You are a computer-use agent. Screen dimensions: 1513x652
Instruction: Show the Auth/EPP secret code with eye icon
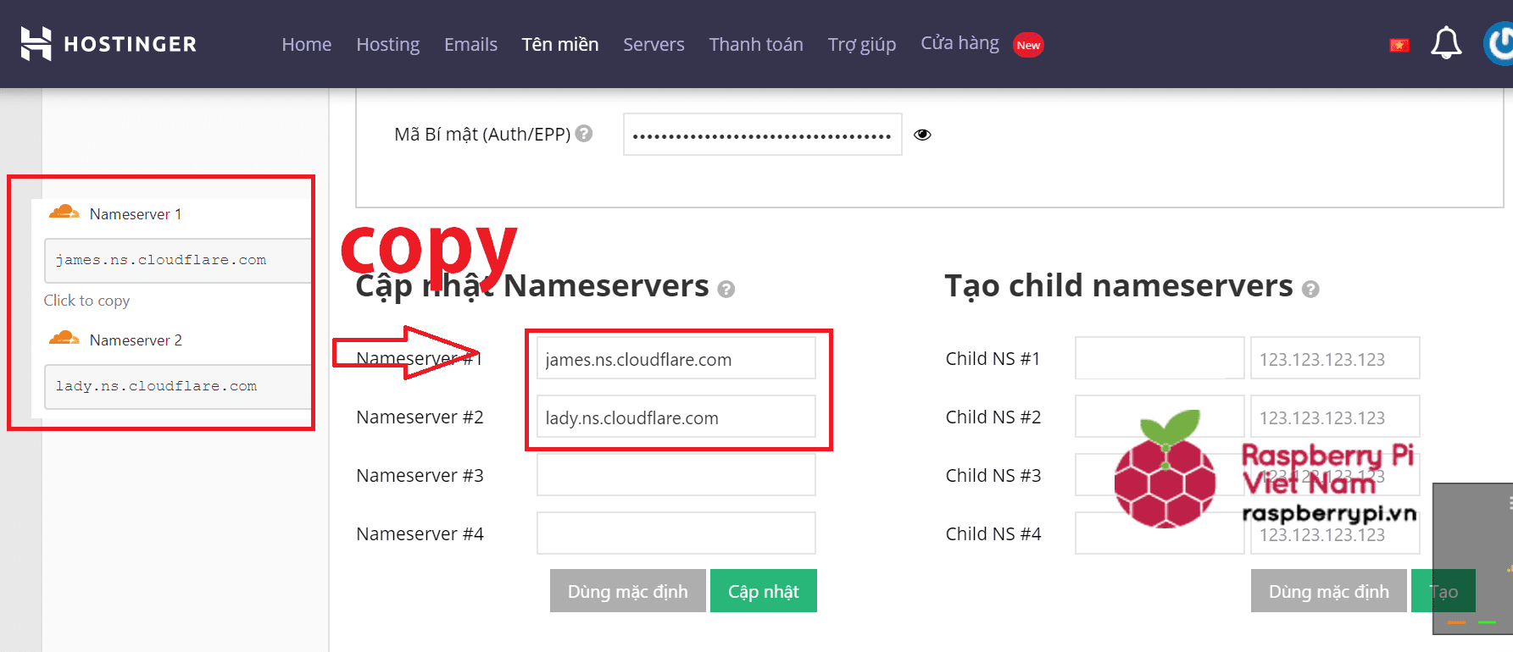tap(922, 135)
